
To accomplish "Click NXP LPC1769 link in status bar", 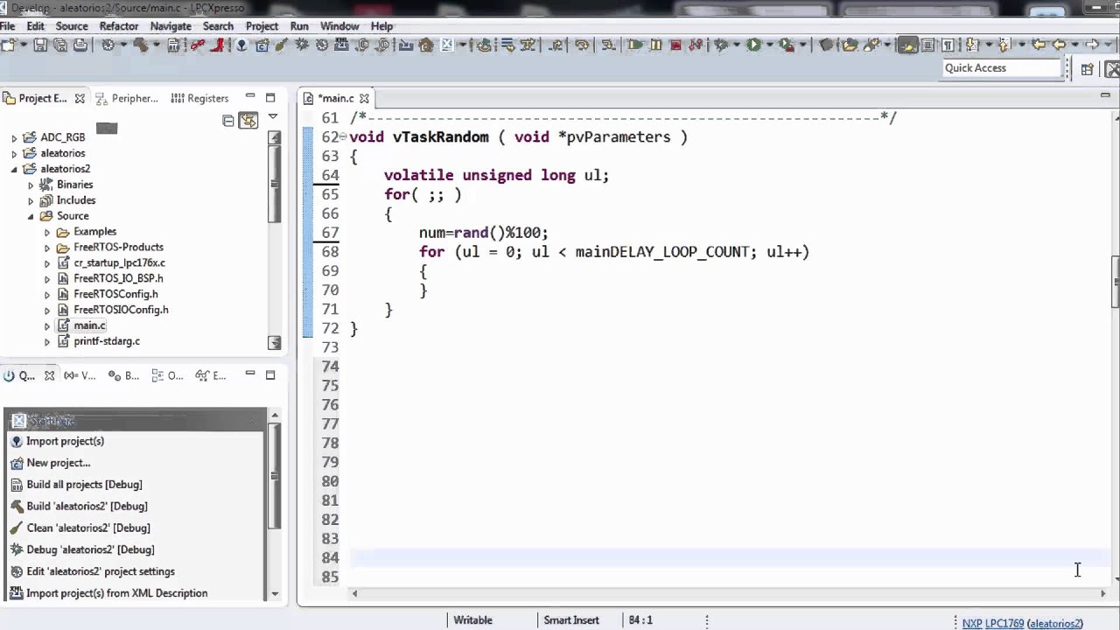I will coord(992,623).
